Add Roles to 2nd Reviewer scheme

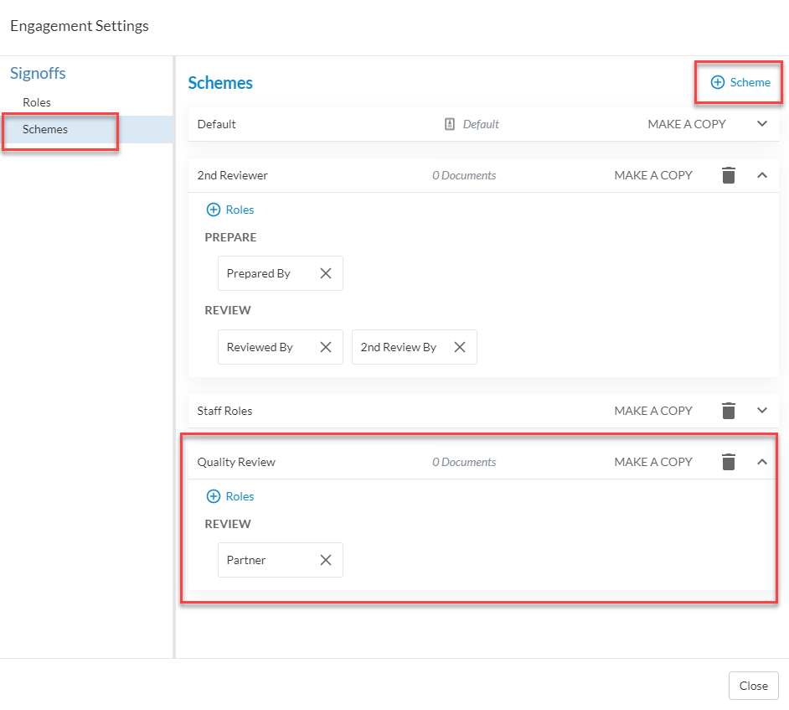(230, 210)
